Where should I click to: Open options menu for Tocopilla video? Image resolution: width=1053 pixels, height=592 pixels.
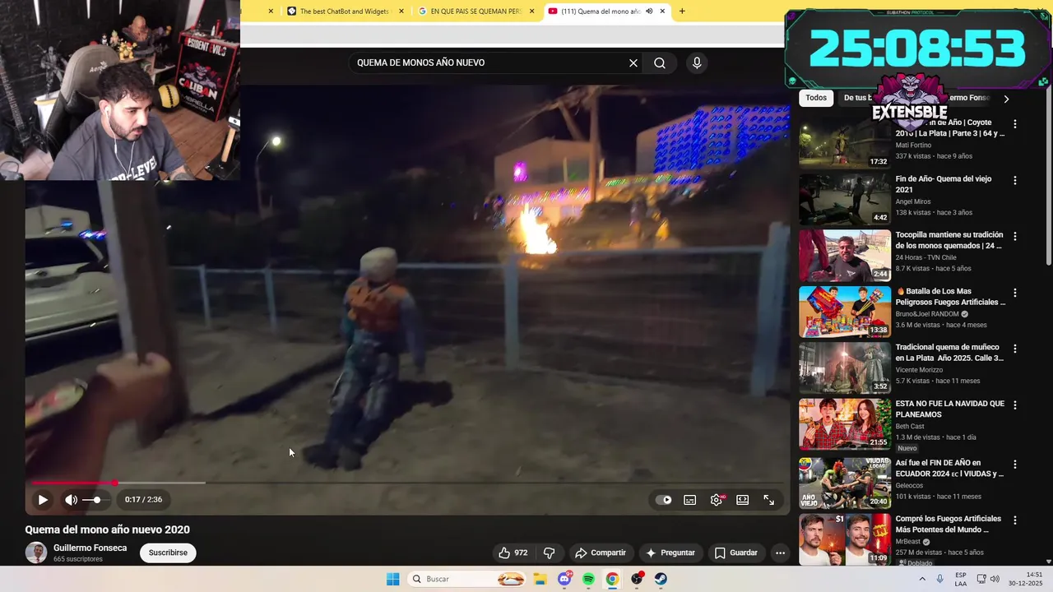tap(1015, 236)
